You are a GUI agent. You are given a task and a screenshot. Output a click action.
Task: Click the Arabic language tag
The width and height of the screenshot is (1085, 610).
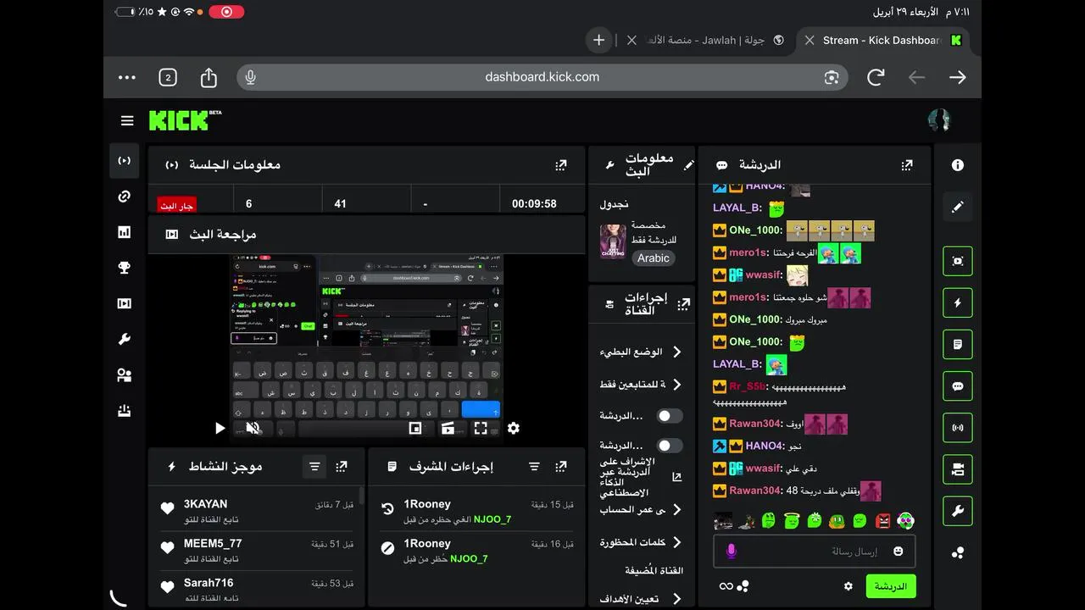click(x=654, y=258)
